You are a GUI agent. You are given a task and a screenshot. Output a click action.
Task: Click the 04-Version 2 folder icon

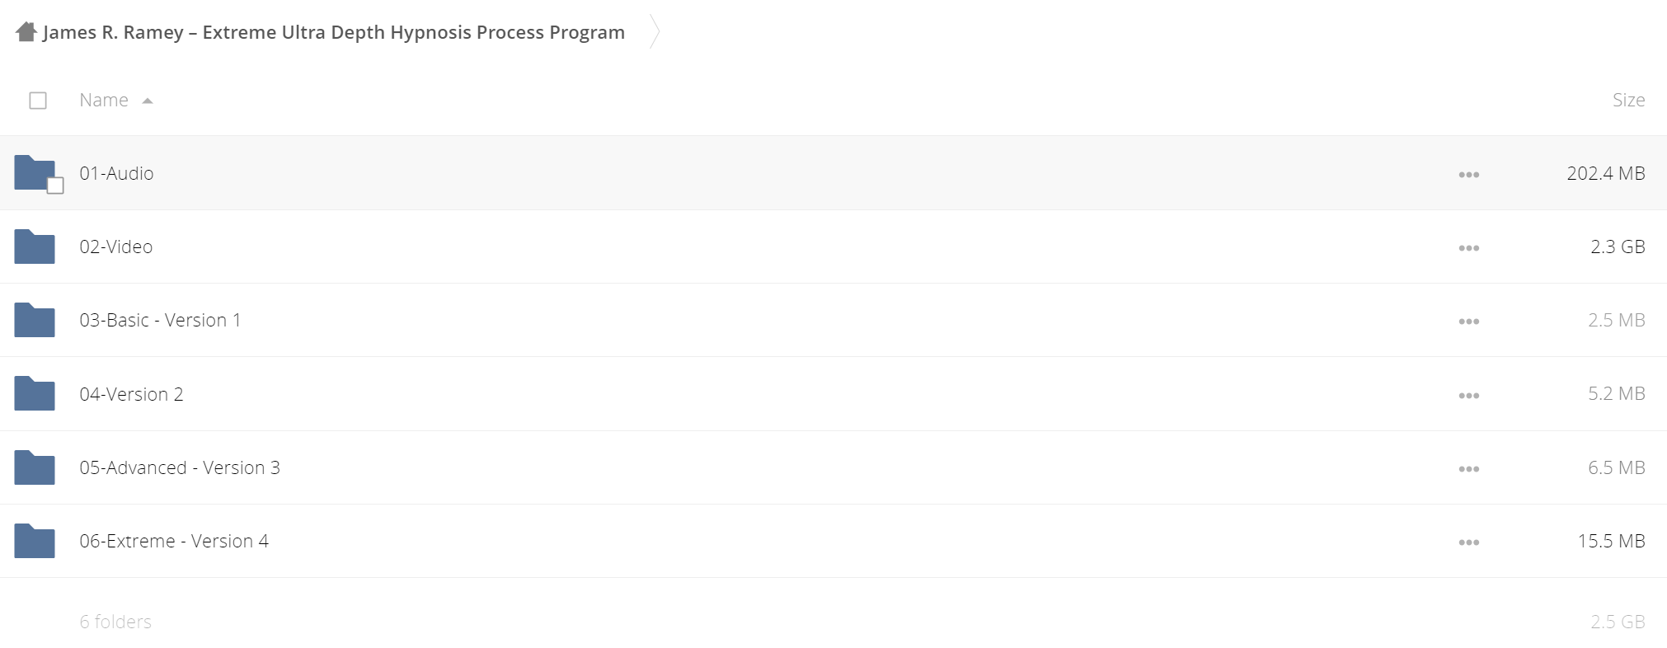pos(35,393)
